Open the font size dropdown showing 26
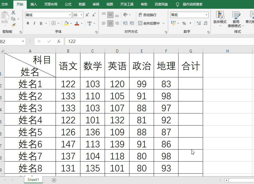This screenshot has height=184, width=254. (81, 15)
